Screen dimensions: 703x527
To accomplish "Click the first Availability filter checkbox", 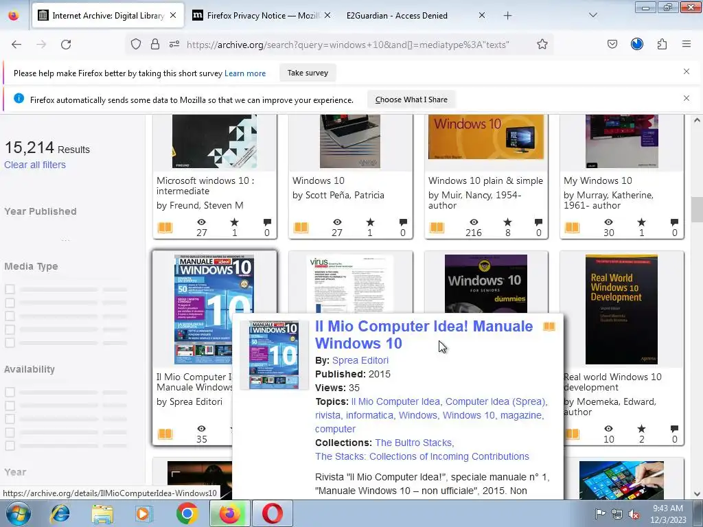I will (10, 392).
